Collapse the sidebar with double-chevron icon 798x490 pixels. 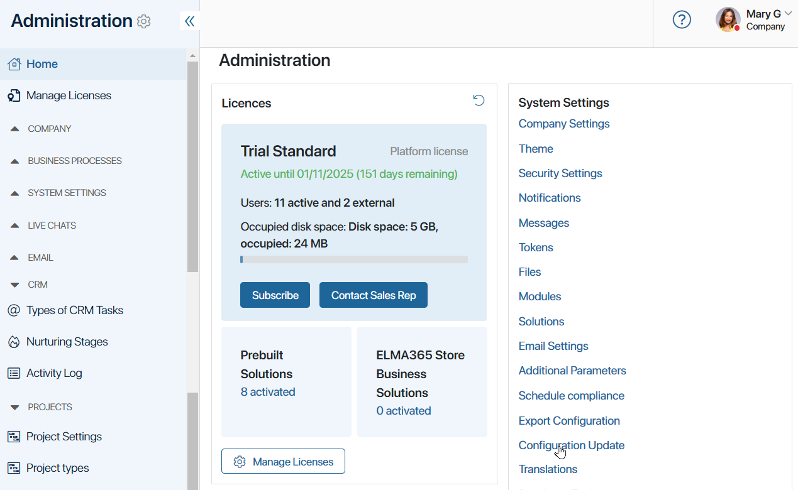[x=189, y=21]
